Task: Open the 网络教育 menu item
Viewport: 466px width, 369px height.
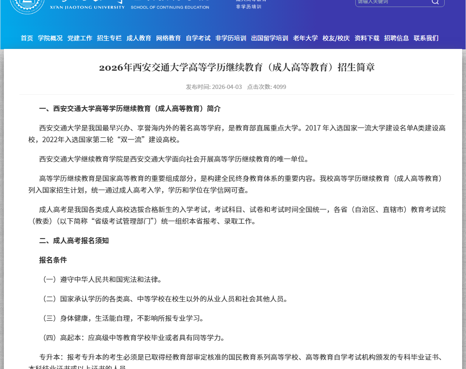Action: (x=168, y=38)
